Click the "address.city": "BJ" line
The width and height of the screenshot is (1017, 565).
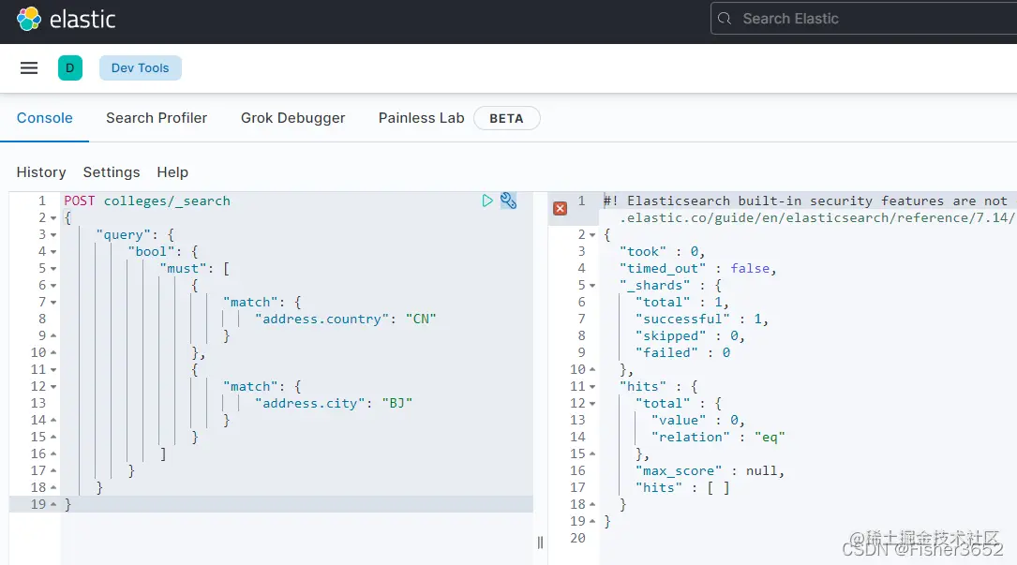pyautogui.click(x=334, y=404)
